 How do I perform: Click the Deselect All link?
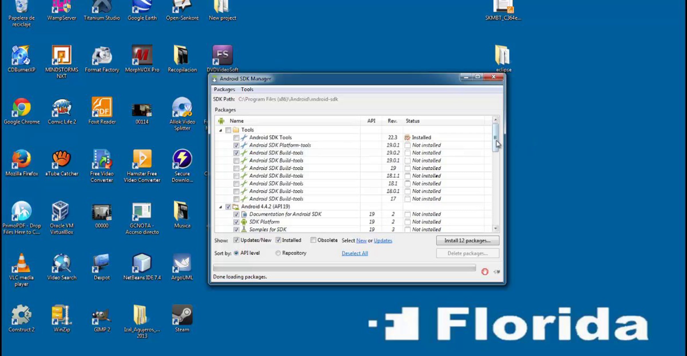[355, 253]
